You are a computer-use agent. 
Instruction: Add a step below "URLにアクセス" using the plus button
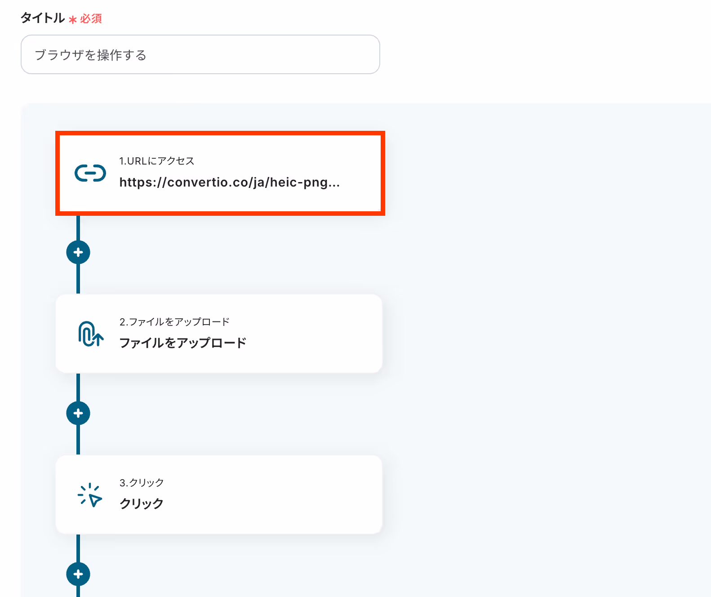78,252
